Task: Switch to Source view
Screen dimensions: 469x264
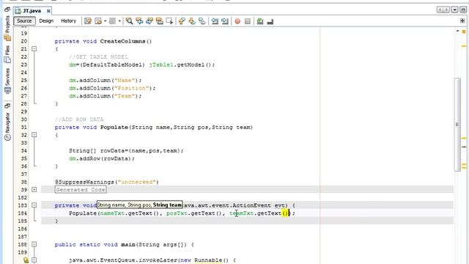Action: tap(24, 21)
